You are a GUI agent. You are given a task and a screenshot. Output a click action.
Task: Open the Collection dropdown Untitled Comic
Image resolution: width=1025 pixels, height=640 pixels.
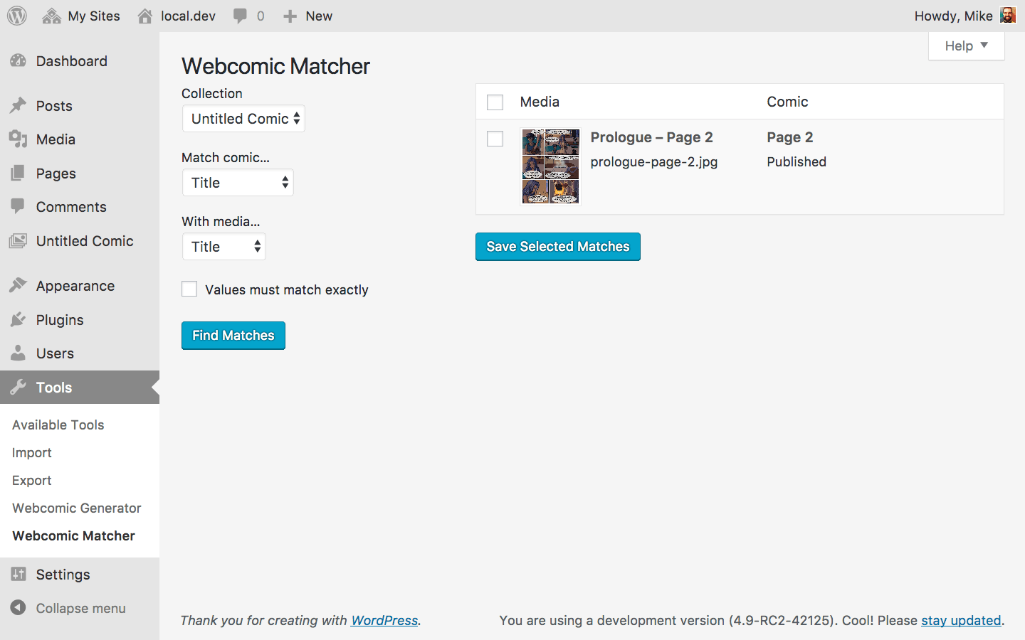click(243, 119)
